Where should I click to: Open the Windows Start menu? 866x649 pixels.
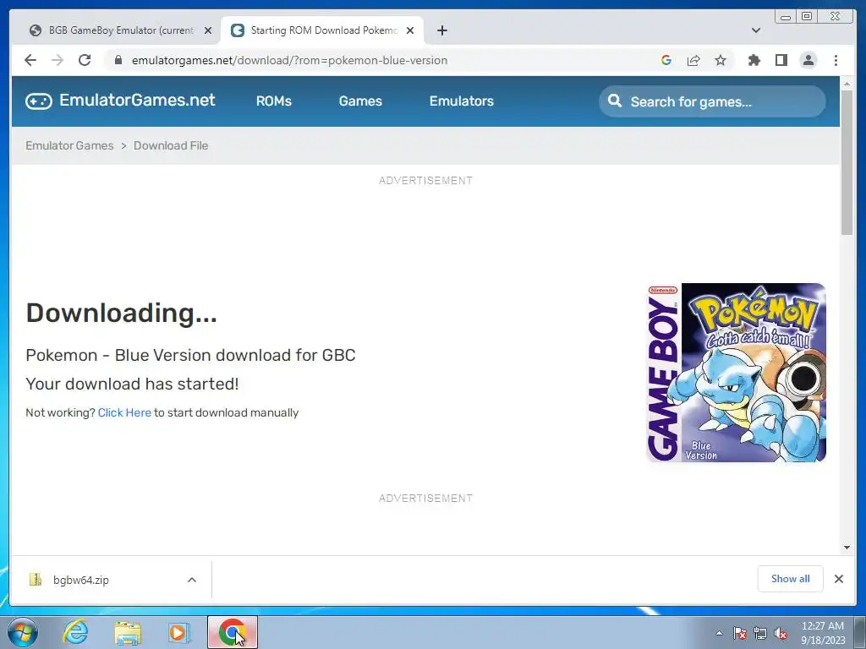(22, 632)
